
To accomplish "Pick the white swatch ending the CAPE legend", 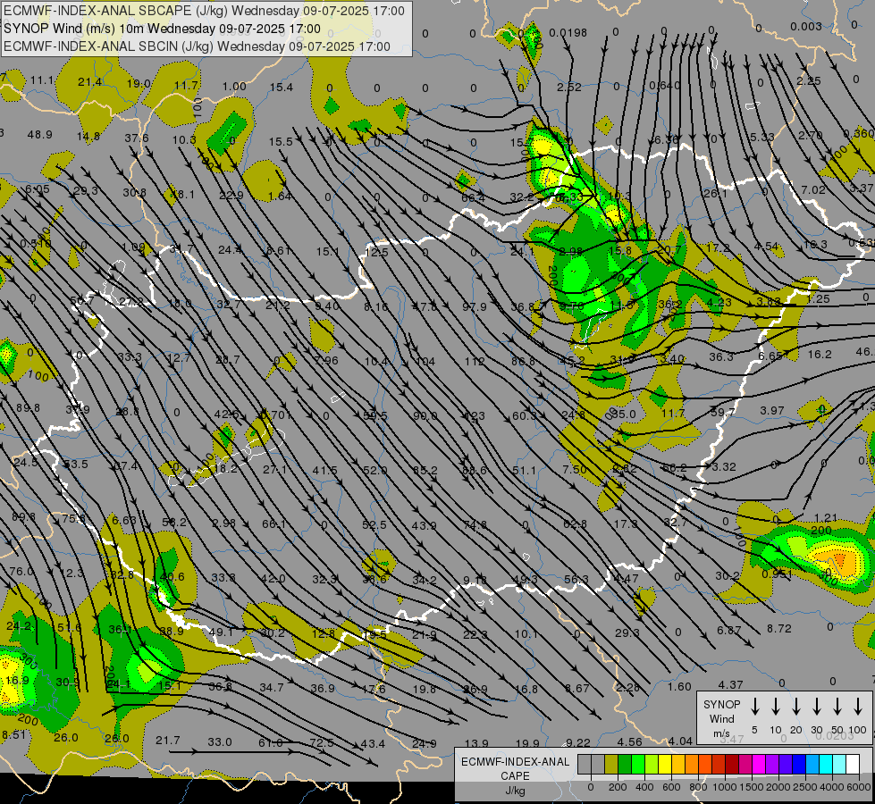I will (x=852, y=765).
